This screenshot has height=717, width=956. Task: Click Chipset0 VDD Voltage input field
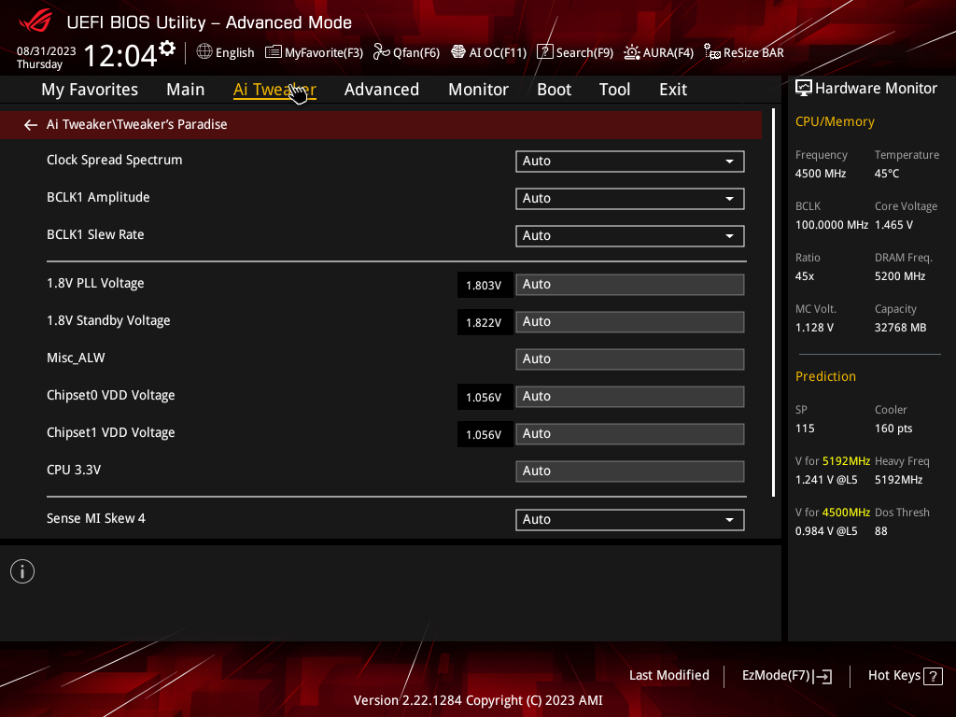click(630, 396)
